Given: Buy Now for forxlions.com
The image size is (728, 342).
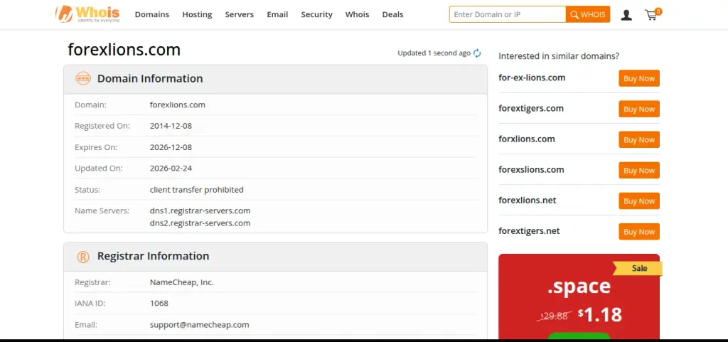Looking at the screenshot, I should click(x=639, y=139).
